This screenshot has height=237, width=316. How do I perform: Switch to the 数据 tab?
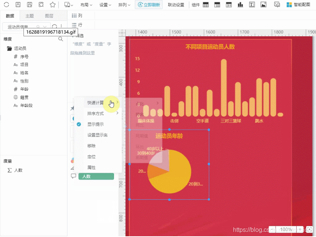point(10,15)
